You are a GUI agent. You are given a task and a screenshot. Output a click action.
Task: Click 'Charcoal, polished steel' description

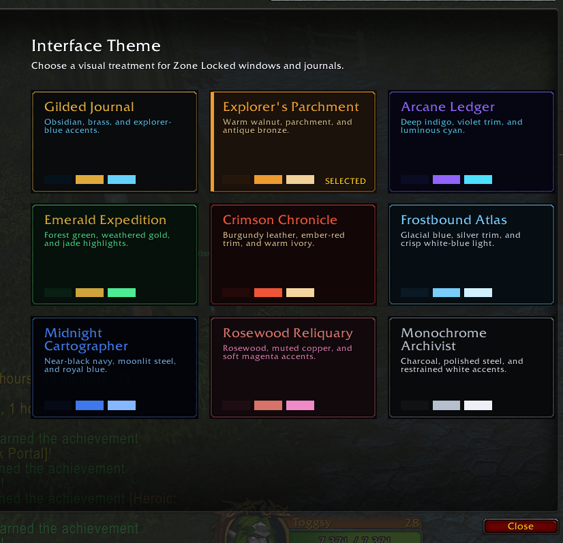(x=461, y=365)
